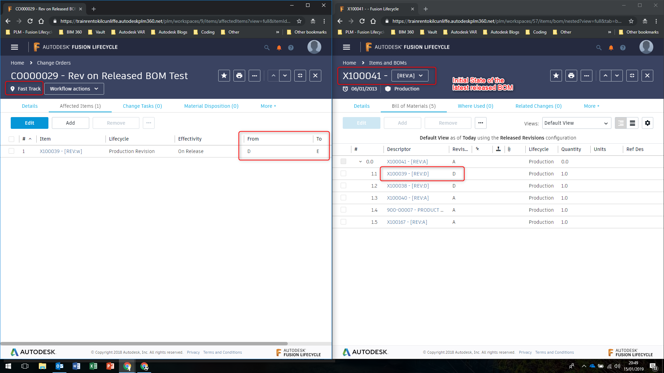Close the CO000029 item panel
This screenshot has height=373, width=664.
[x=315, y=76]
